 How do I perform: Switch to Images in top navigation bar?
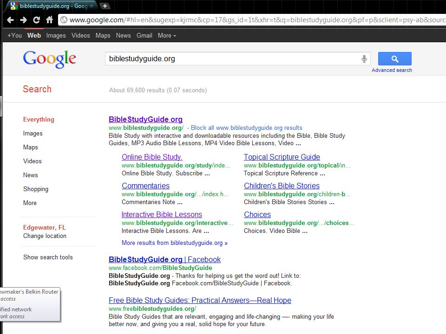coord(56,36)
